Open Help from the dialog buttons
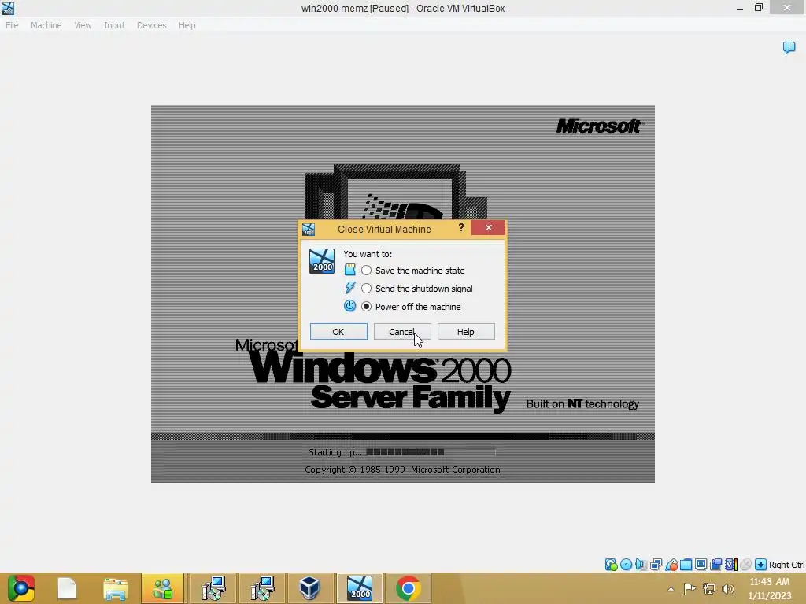 (466, 332)
